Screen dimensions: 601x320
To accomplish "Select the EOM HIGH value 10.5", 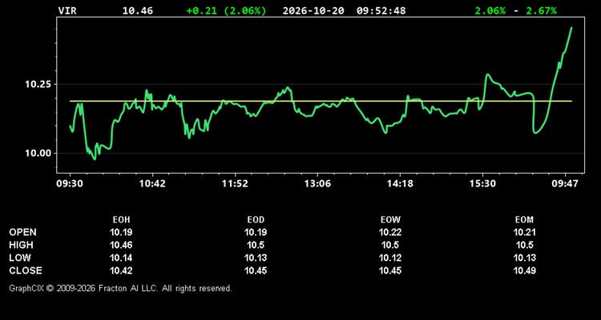I will (525, 245).
